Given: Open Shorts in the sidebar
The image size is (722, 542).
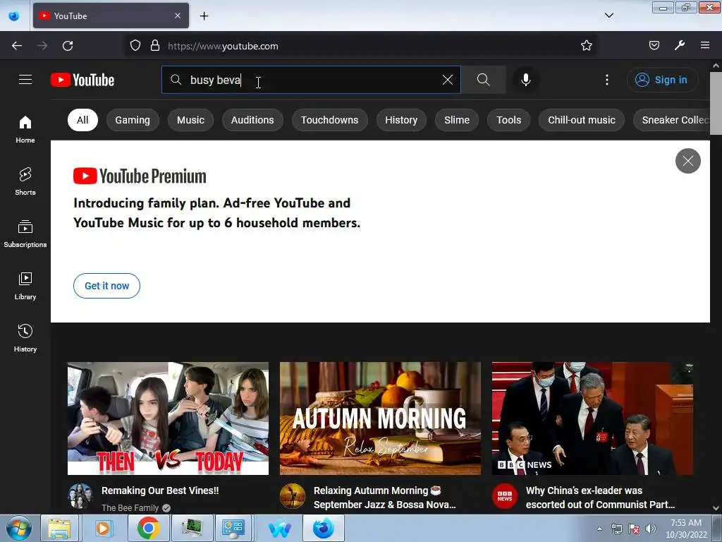Looking at the screenshot, I should pos(25,181).
